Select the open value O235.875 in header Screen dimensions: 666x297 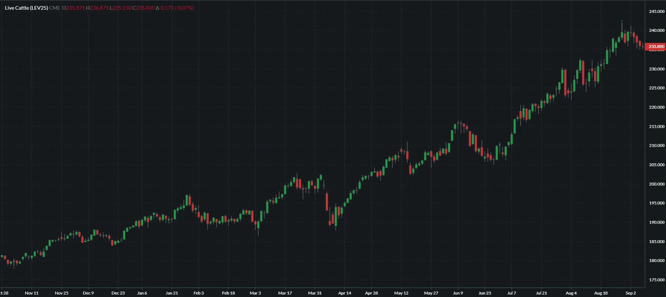74,8
